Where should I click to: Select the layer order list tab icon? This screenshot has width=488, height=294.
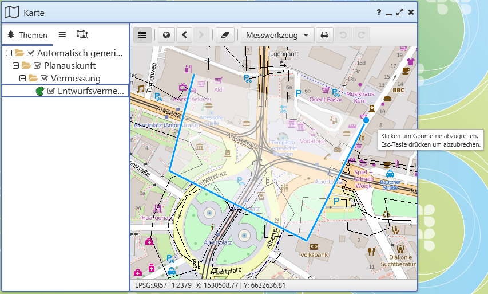pos(62,34)
